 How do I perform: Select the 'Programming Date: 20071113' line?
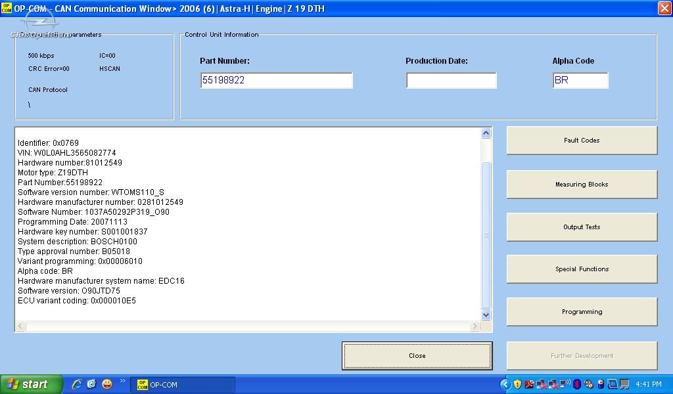point(72,222)
